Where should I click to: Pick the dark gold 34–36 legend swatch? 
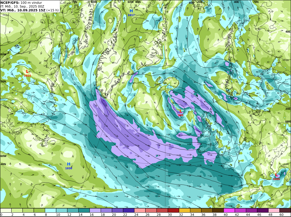pyautogui.click(x=196, y=210)
